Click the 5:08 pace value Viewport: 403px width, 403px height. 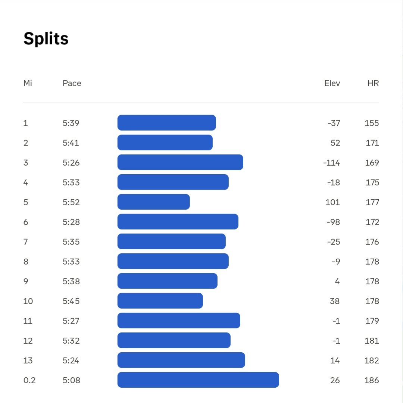click(71, 380)
